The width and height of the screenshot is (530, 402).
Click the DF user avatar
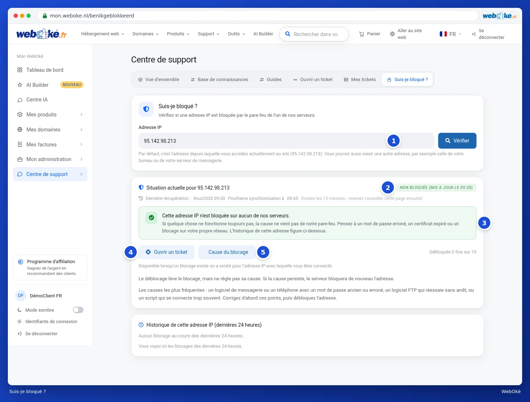tap(21, 296)
